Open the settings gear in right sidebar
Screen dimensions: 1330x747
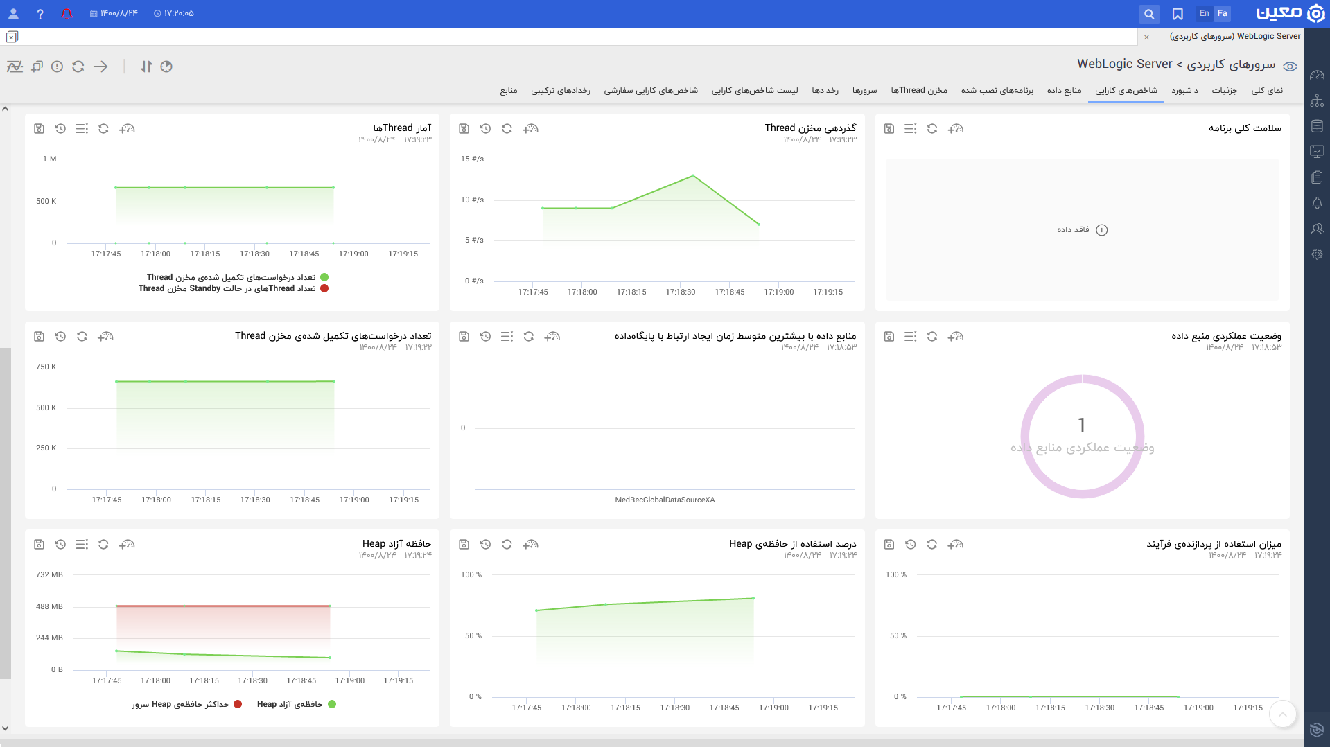coord(1317,254)
